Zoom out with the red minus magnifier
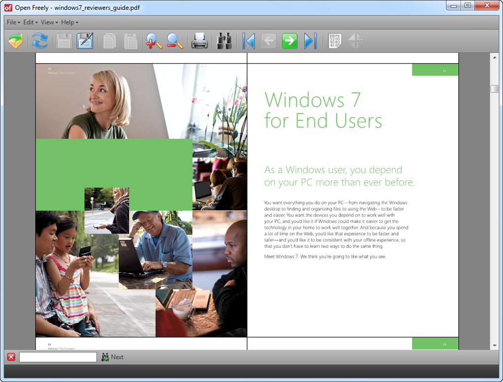The width and height of the screenshot is (503, 382). point(175,41)
